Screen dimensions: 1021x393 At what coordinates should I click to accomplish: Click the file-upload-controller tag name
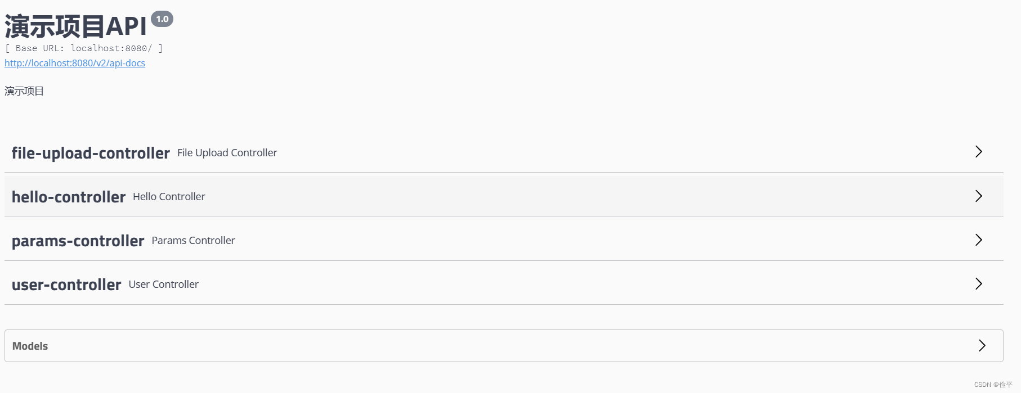pyautogui.click(x=91, y=153)
